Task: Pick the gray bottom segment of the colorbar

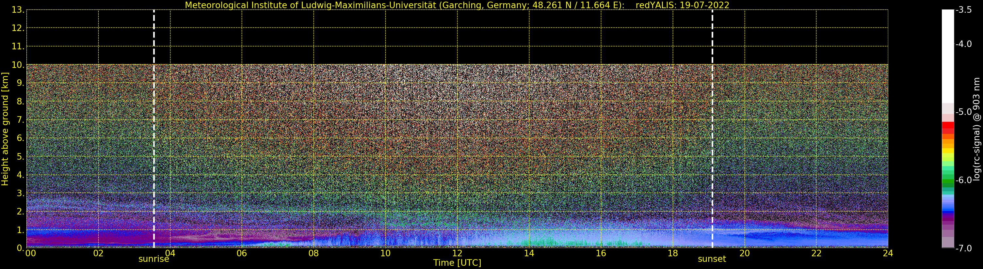Action: coord(948,242)
